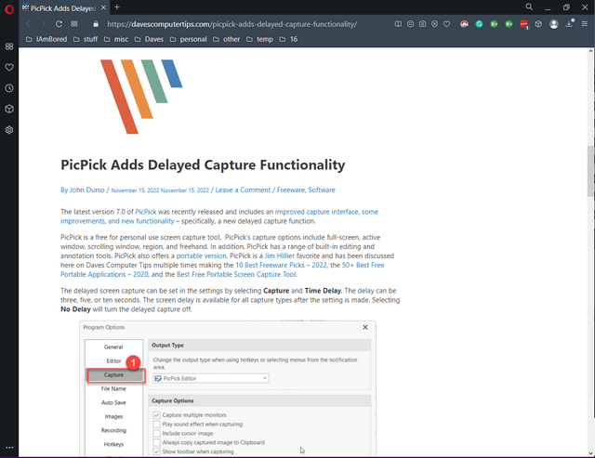Open Easy Setup panel
595x458 pixels.
pos(585,24)
